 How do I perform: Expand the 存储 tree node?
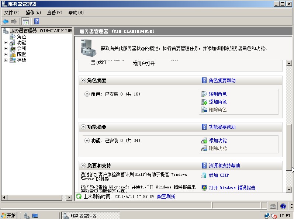(6, 60)
